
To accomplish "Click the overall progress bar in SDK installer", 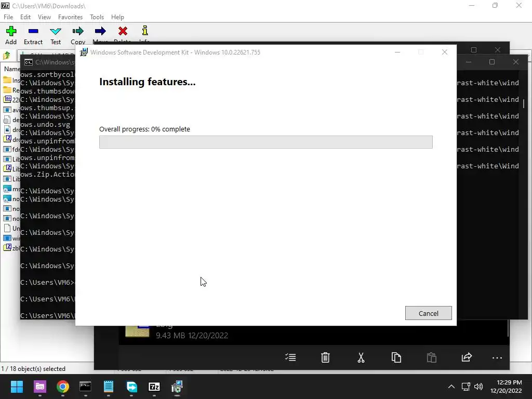I will [x=265, y=142].
